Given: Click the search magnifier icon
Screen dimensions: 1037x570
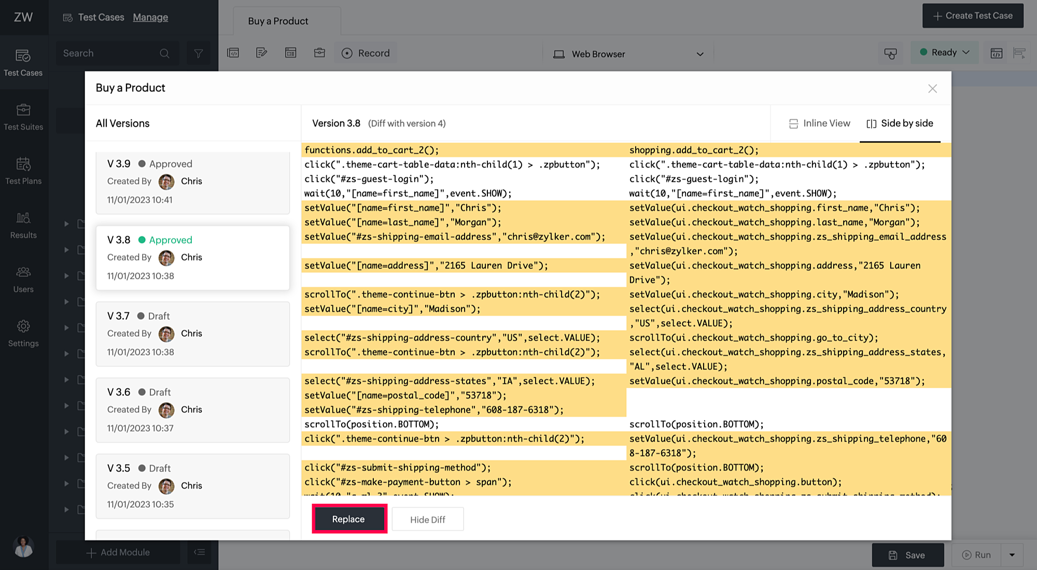Looking at the screenshot, I should pyautogui.click(x=164, y=53).
